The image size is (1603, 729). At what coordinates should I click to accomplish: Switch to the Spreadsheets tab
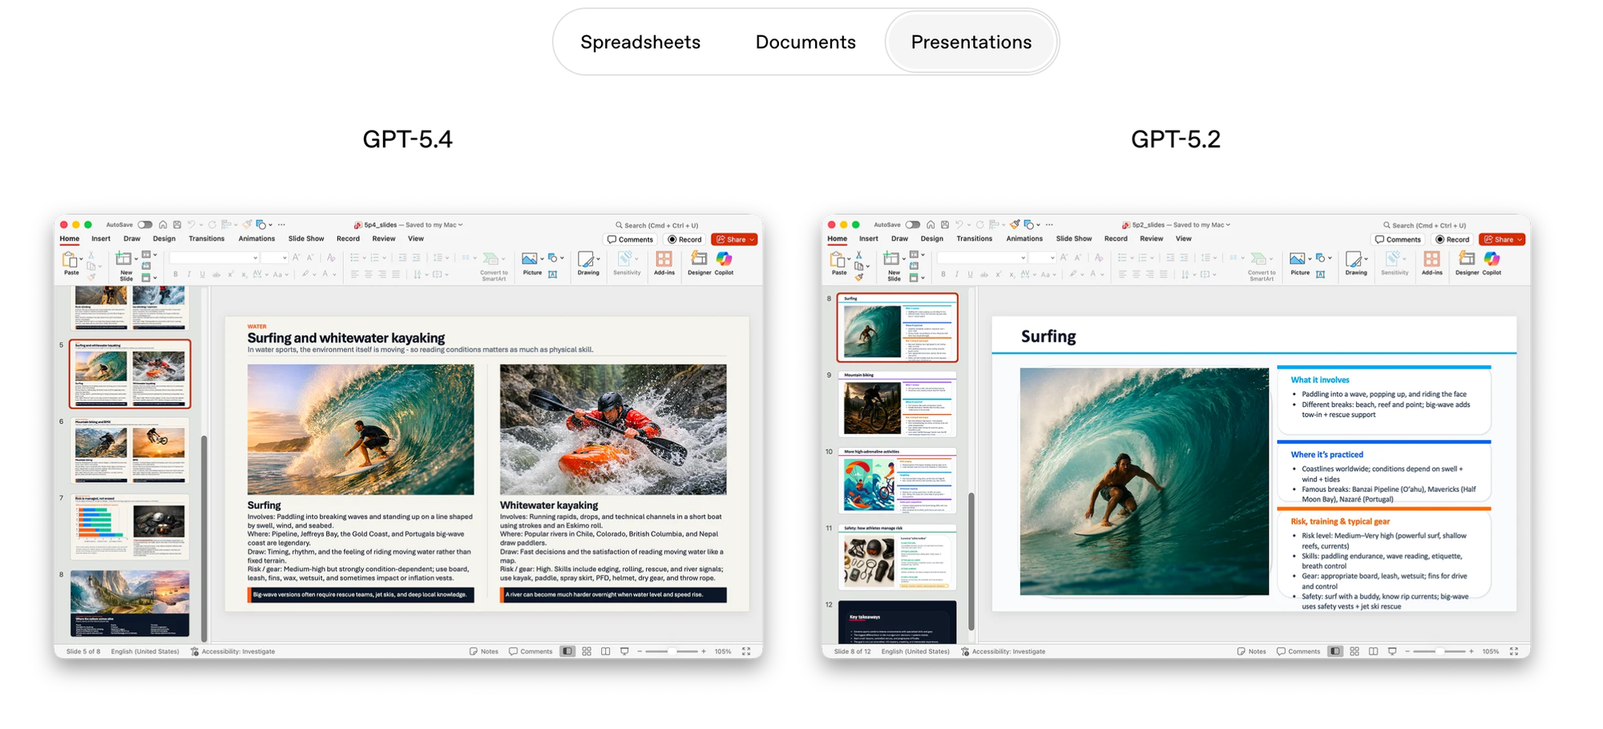pyautogui.click(x=640, y=42)
